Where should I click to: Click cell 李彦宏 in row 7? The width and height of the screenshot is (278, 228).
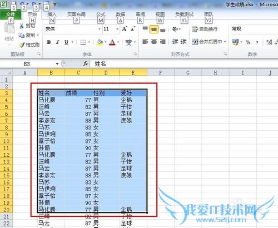(51, 121)
